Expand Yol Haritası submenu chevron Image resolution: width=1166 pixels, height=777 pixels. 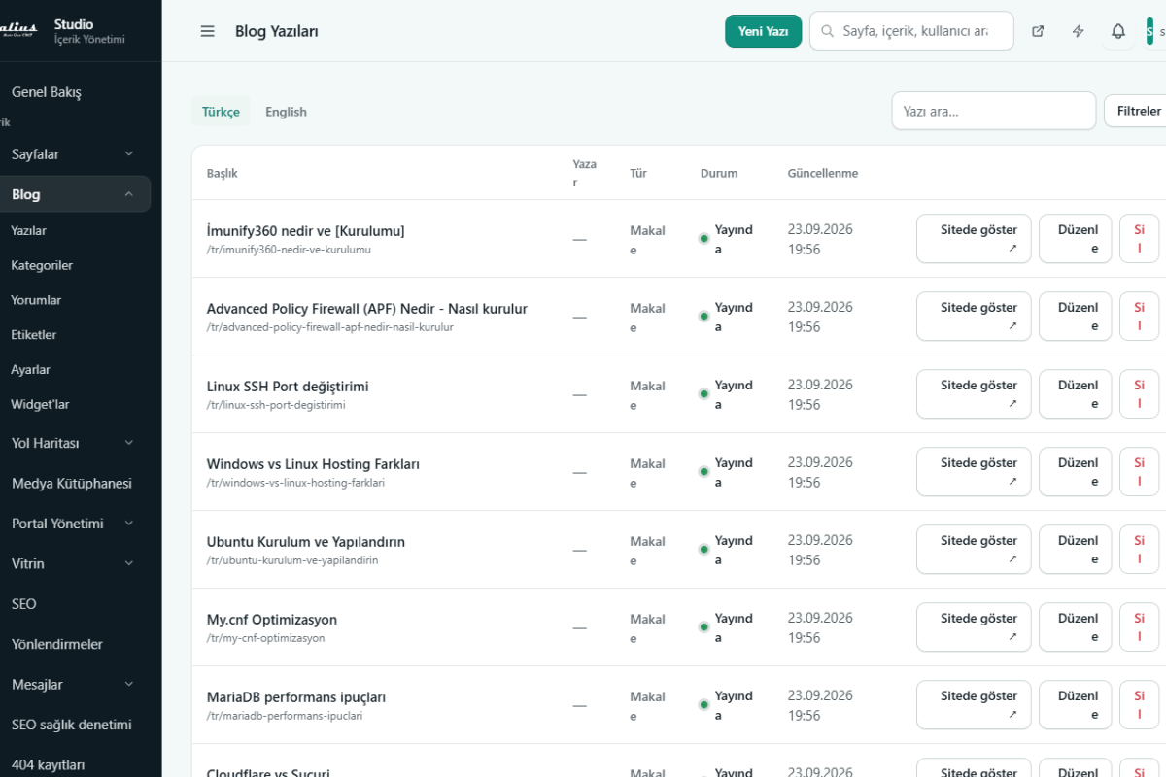(x=129, y=443)
